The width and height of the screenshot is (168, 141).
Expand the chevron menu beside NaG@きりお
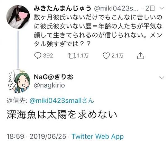coord(162,77)
